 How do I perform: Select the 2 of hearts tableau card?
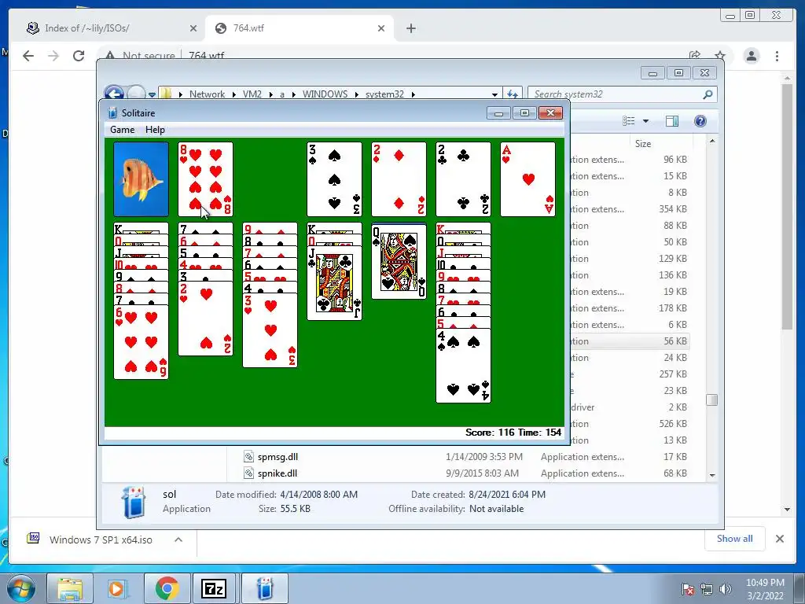[205, 319]
